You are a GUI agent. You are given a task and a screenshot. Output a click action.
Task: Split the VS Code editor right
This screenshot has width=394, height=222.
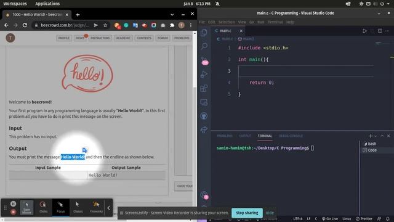point(380,31)
